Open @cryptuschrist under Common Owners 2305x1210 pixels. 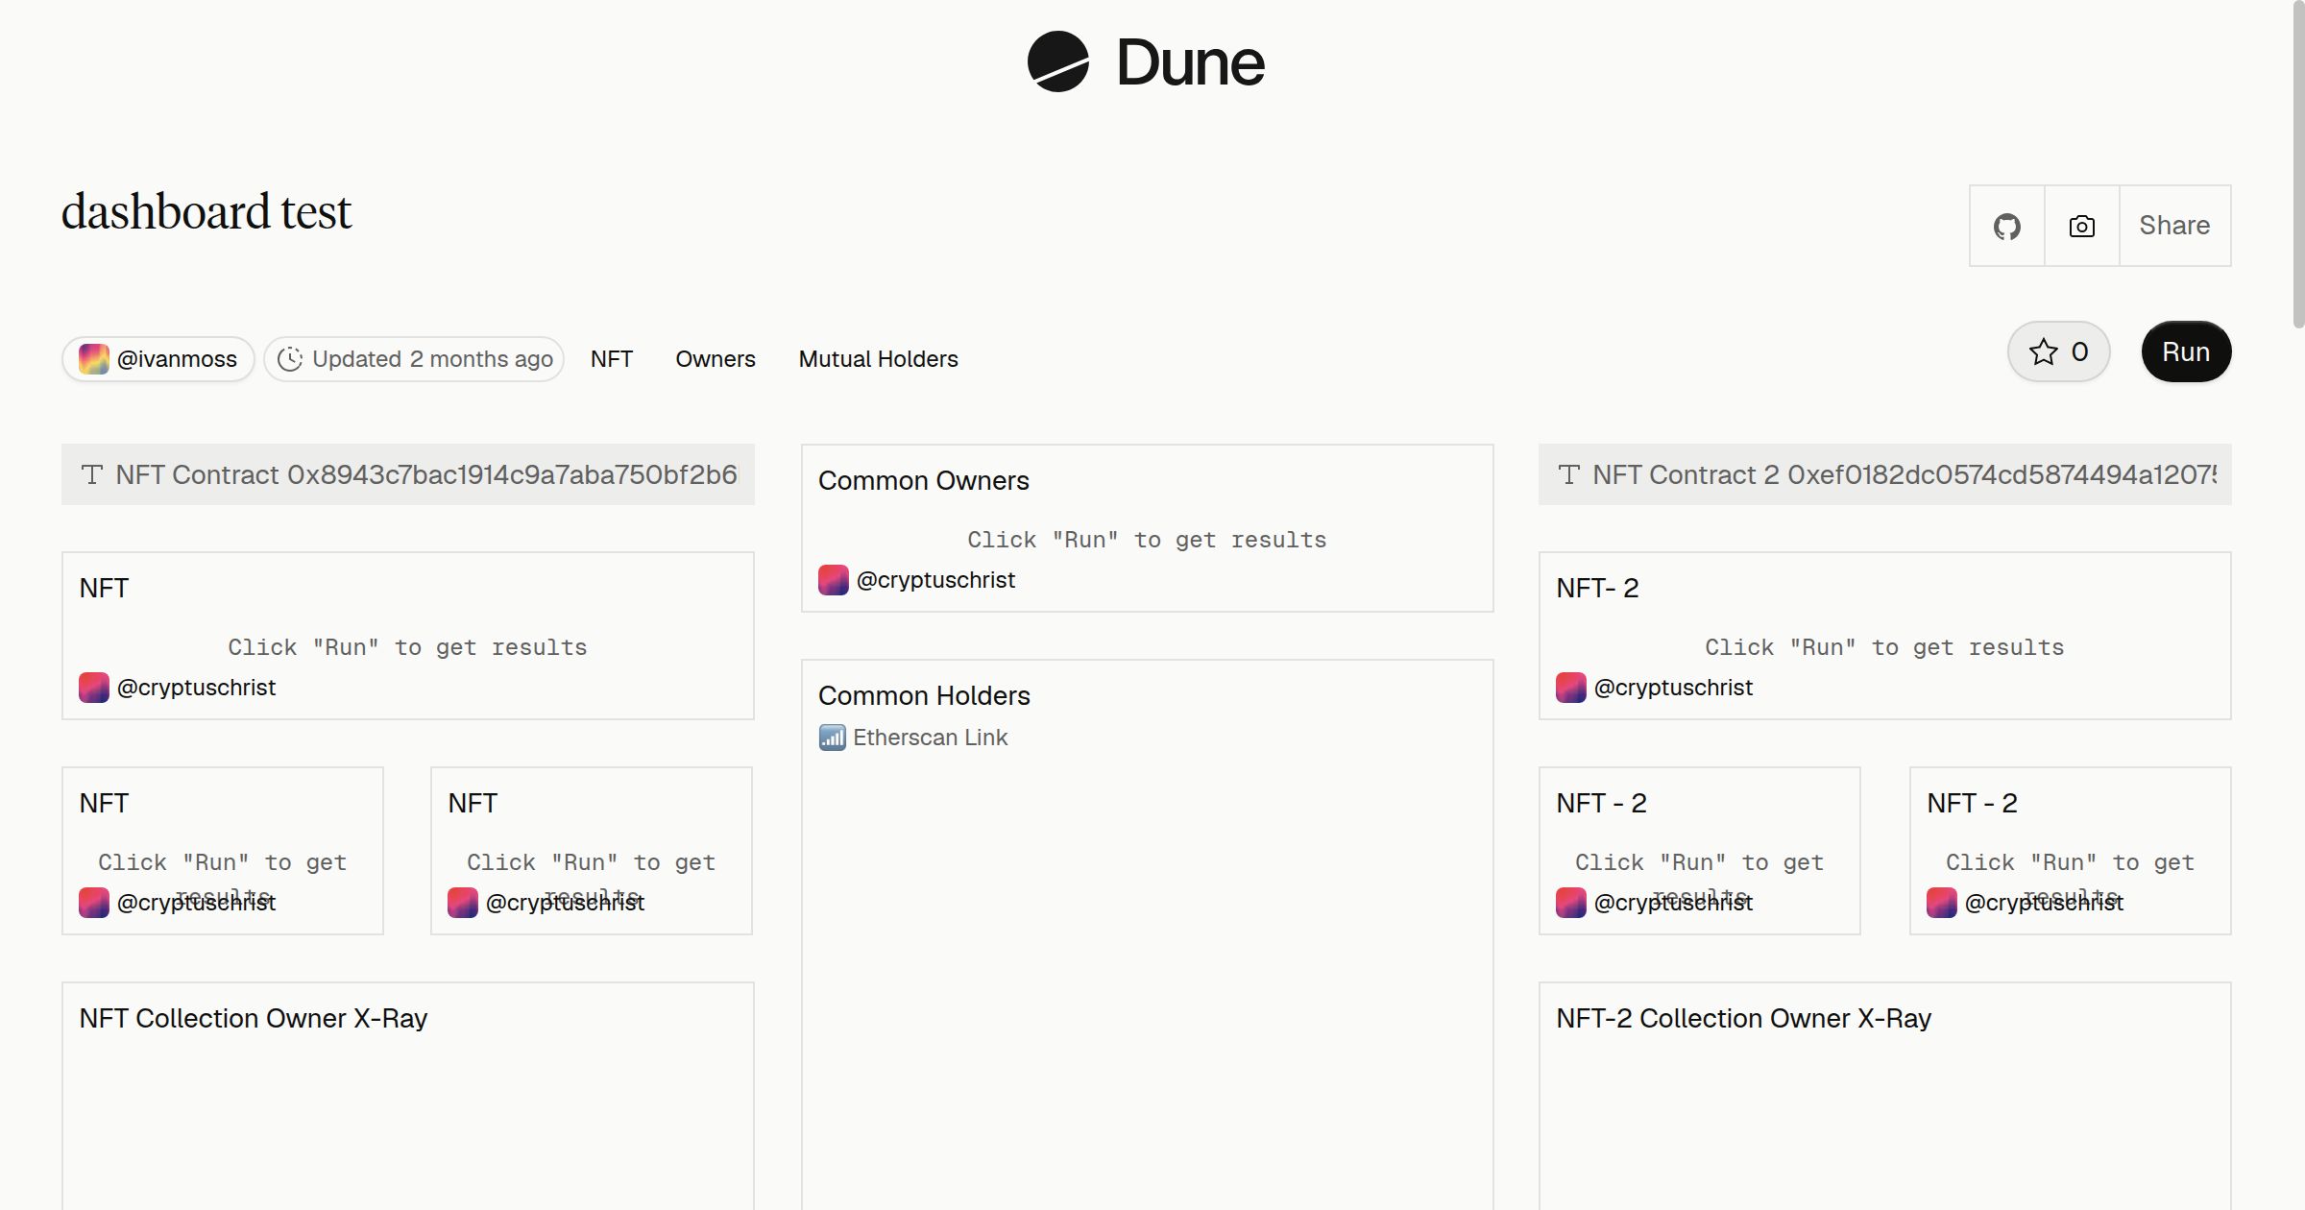click(935, 580)
